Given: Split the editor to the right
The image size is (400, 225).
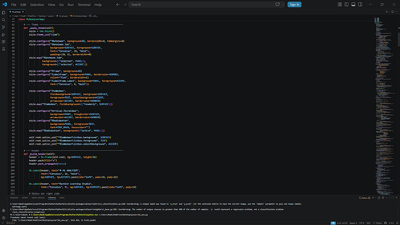Looking at the screenshot, I should click(x=392, y=12).
